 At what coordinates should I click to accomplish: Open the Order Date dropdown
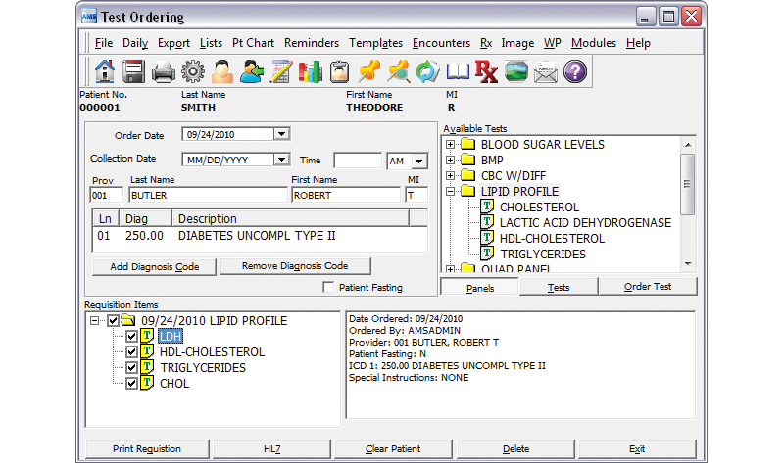pos(281,135)
